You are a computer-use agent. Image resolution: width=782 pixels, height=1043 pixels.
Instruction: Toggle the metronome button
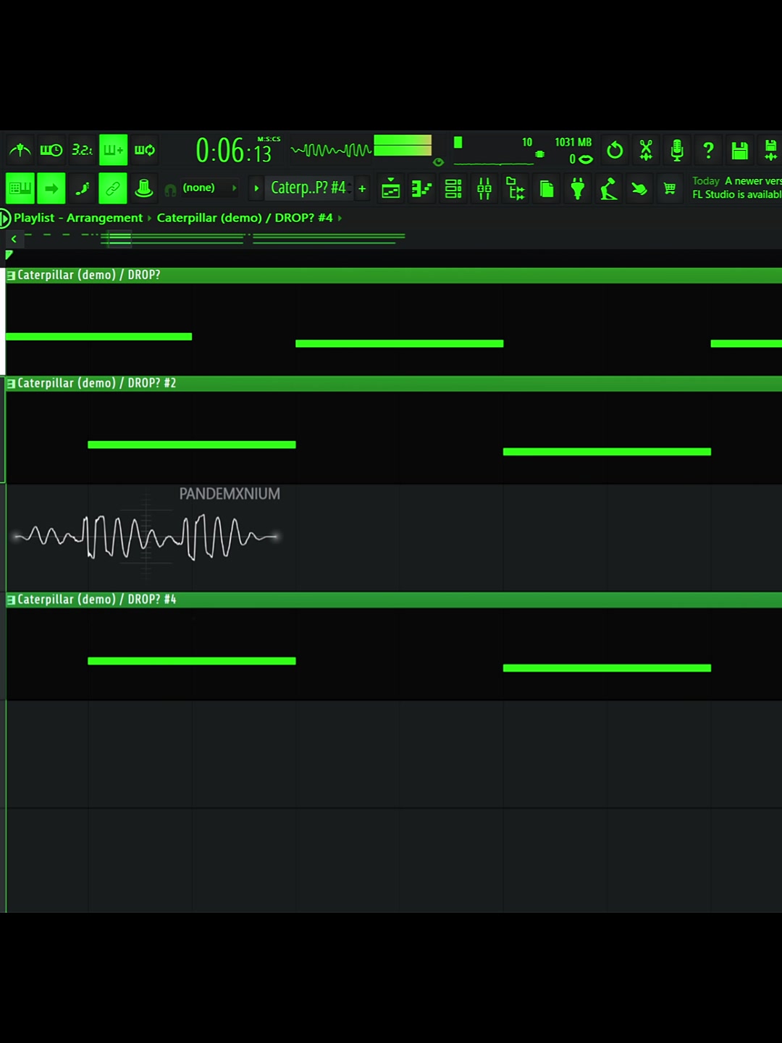[x=20, y=150]
